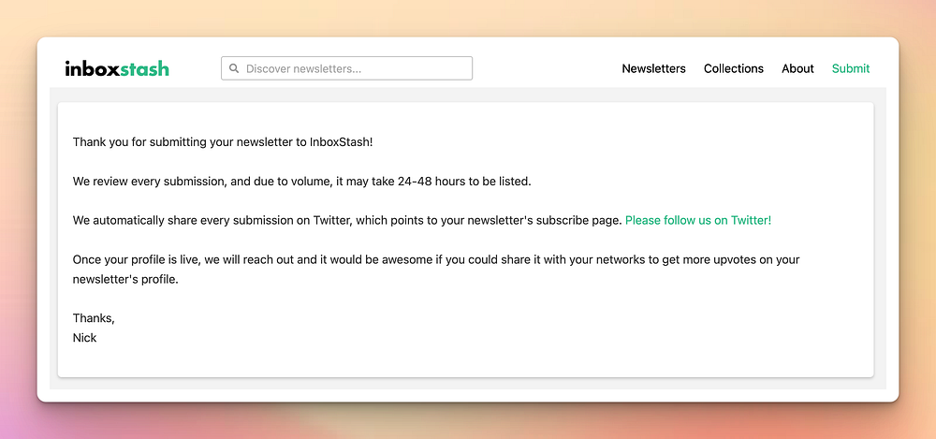Click blank header space between search and Newsletters
Image resolution: width=936 pixels, height=439 pixels.
coord(548,68)
